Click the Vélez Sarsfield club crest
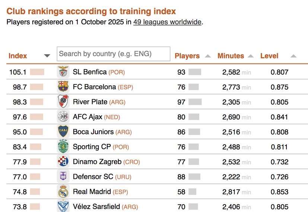 pyautogui.click(x=63, y=206)
